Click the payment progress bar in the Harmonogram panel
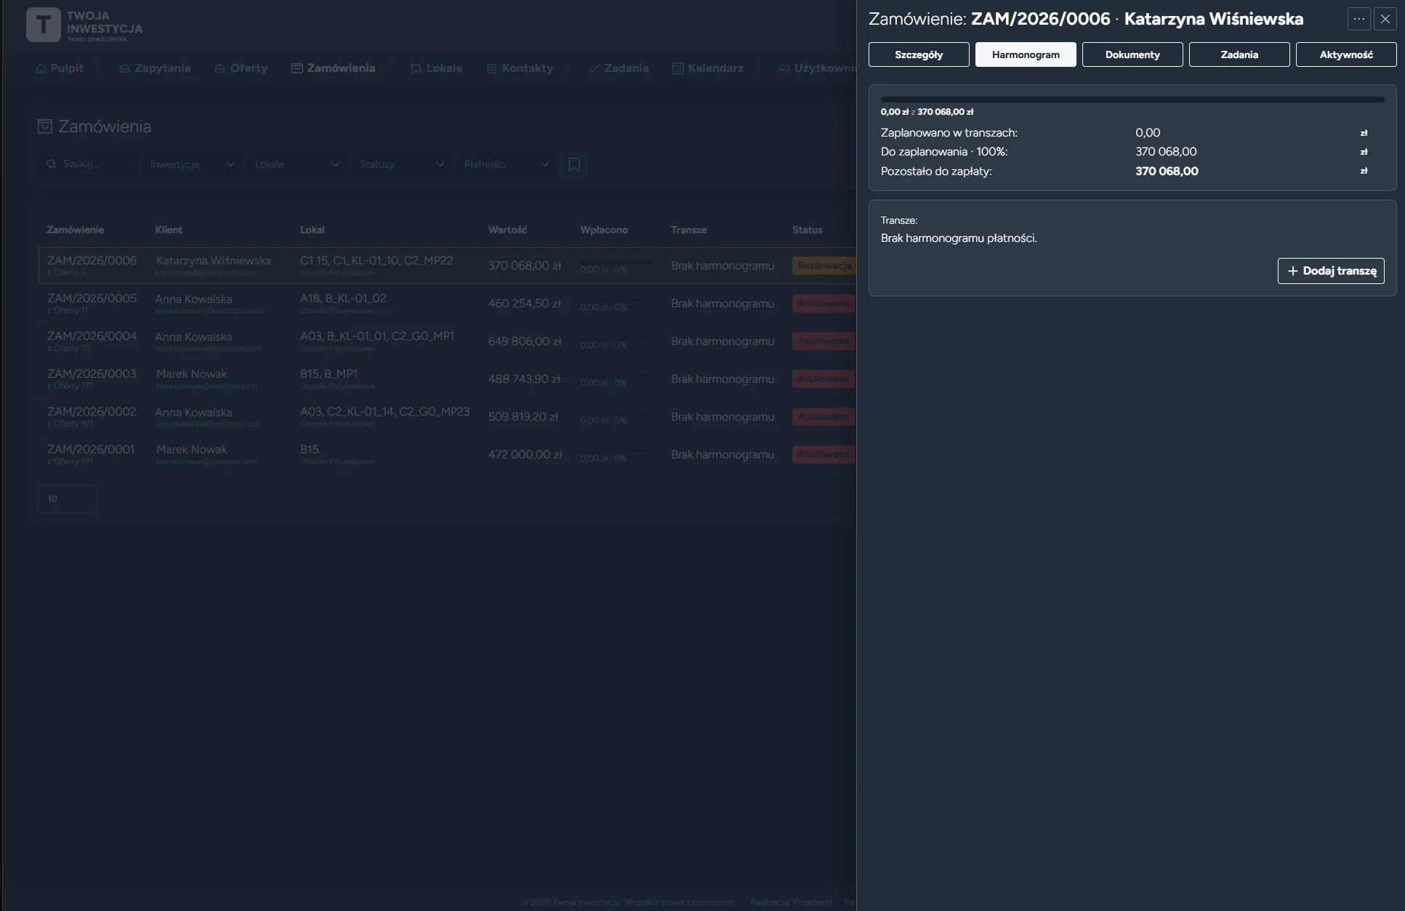The height and width of the screenshot is (911, 1405). 1132,100
